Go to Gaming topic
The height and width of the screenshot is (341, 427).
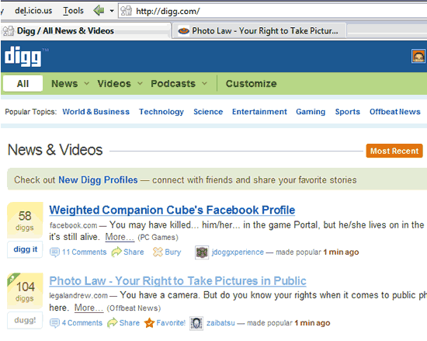coord(311,112)
